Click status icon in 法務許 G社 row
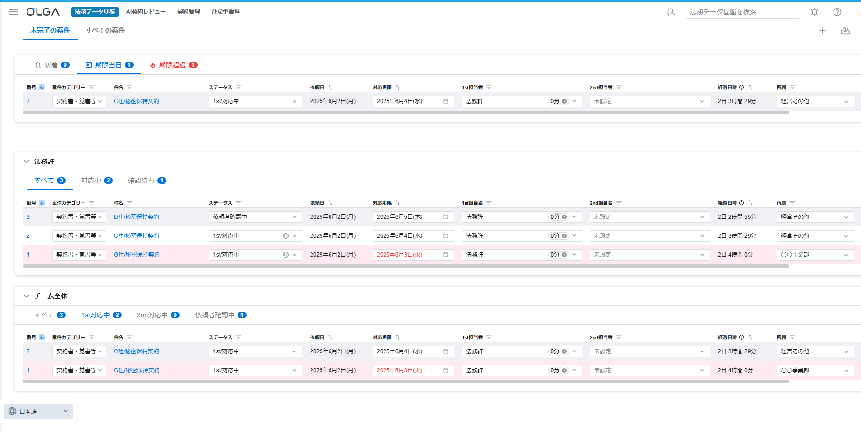The image size is (861, 432). click(x=286, y=255)
